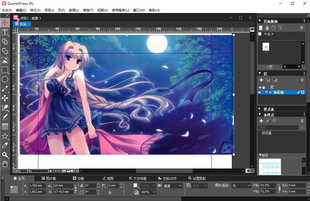This screenshot has height=201, width=310.
Task: Select the Starburst tool
Action: (5, 136)
